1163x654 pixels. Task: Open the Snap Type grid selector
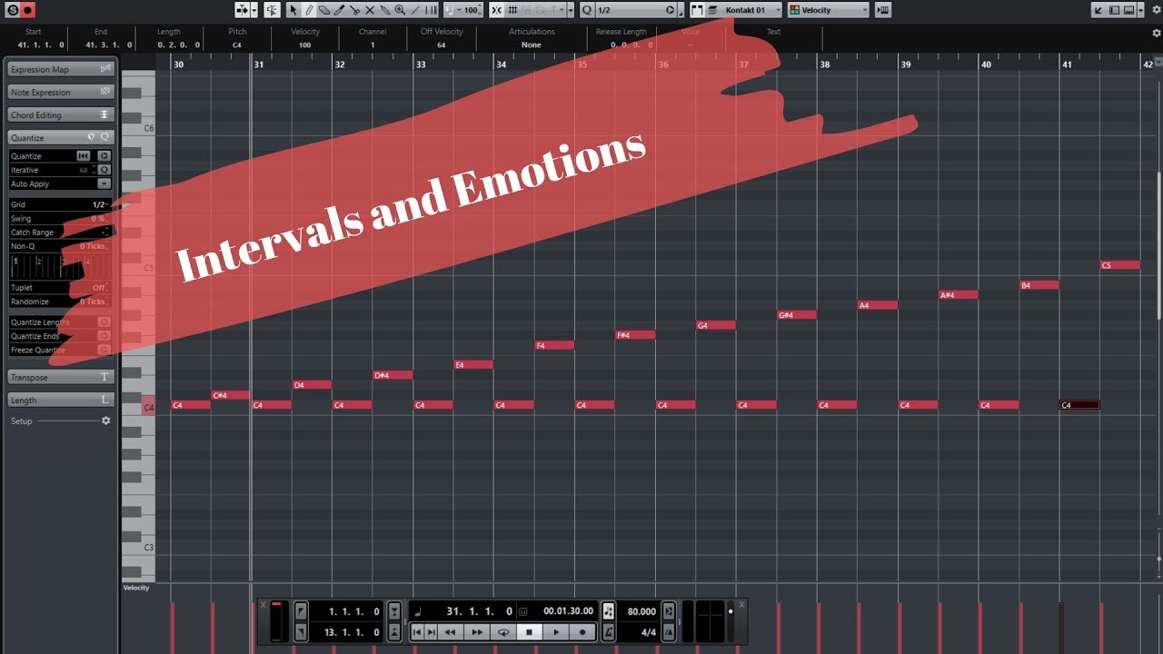pyautogui.click(x=512, y=10)
